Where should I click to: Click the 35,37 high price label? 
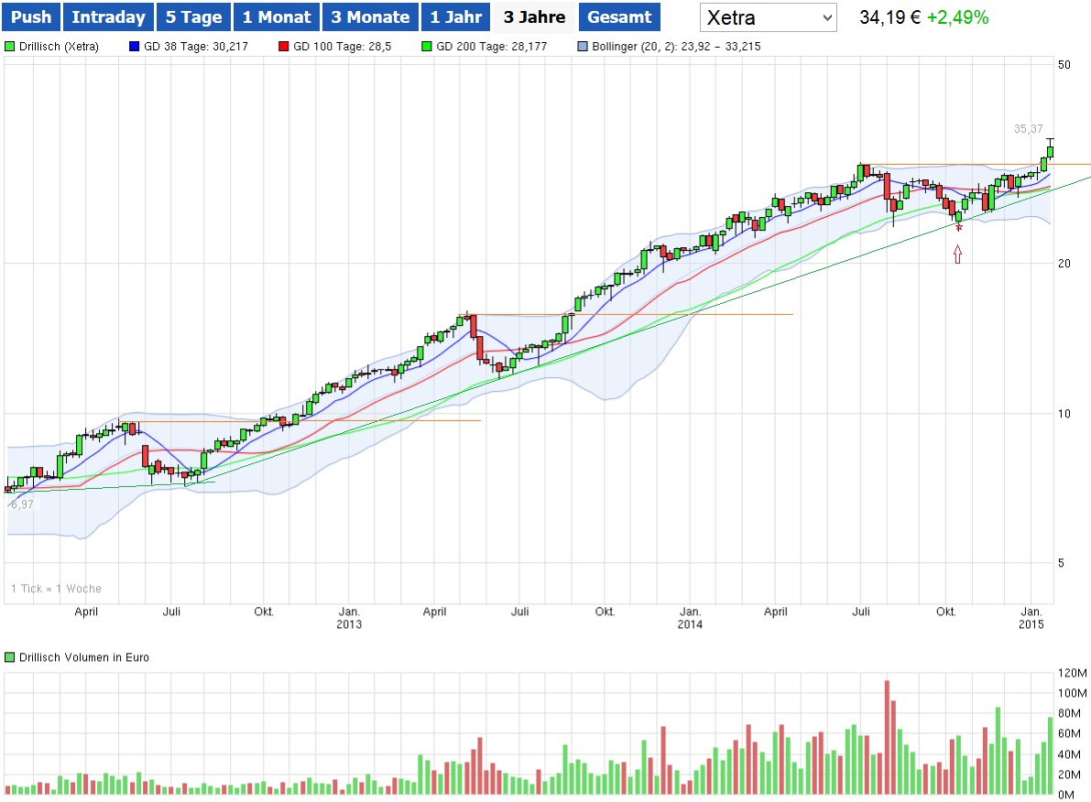point(1028,129)
